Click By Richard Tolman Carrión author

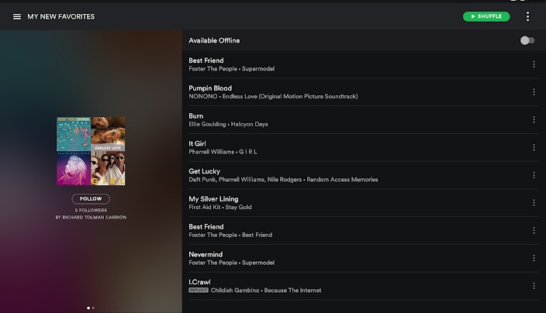[x=91, y=217]
